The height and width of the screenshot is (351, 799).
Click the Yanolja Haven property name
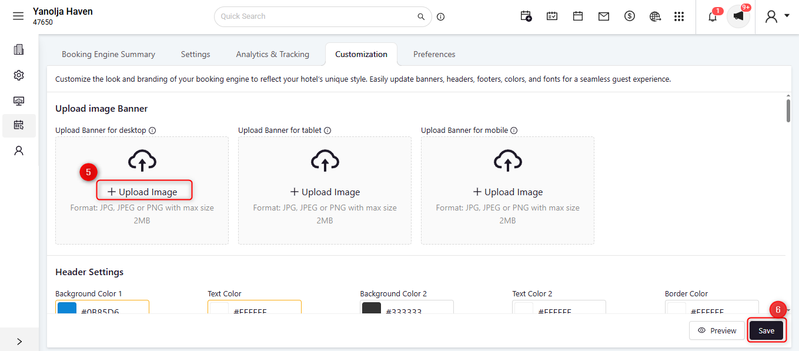click(x=63, y=12)
